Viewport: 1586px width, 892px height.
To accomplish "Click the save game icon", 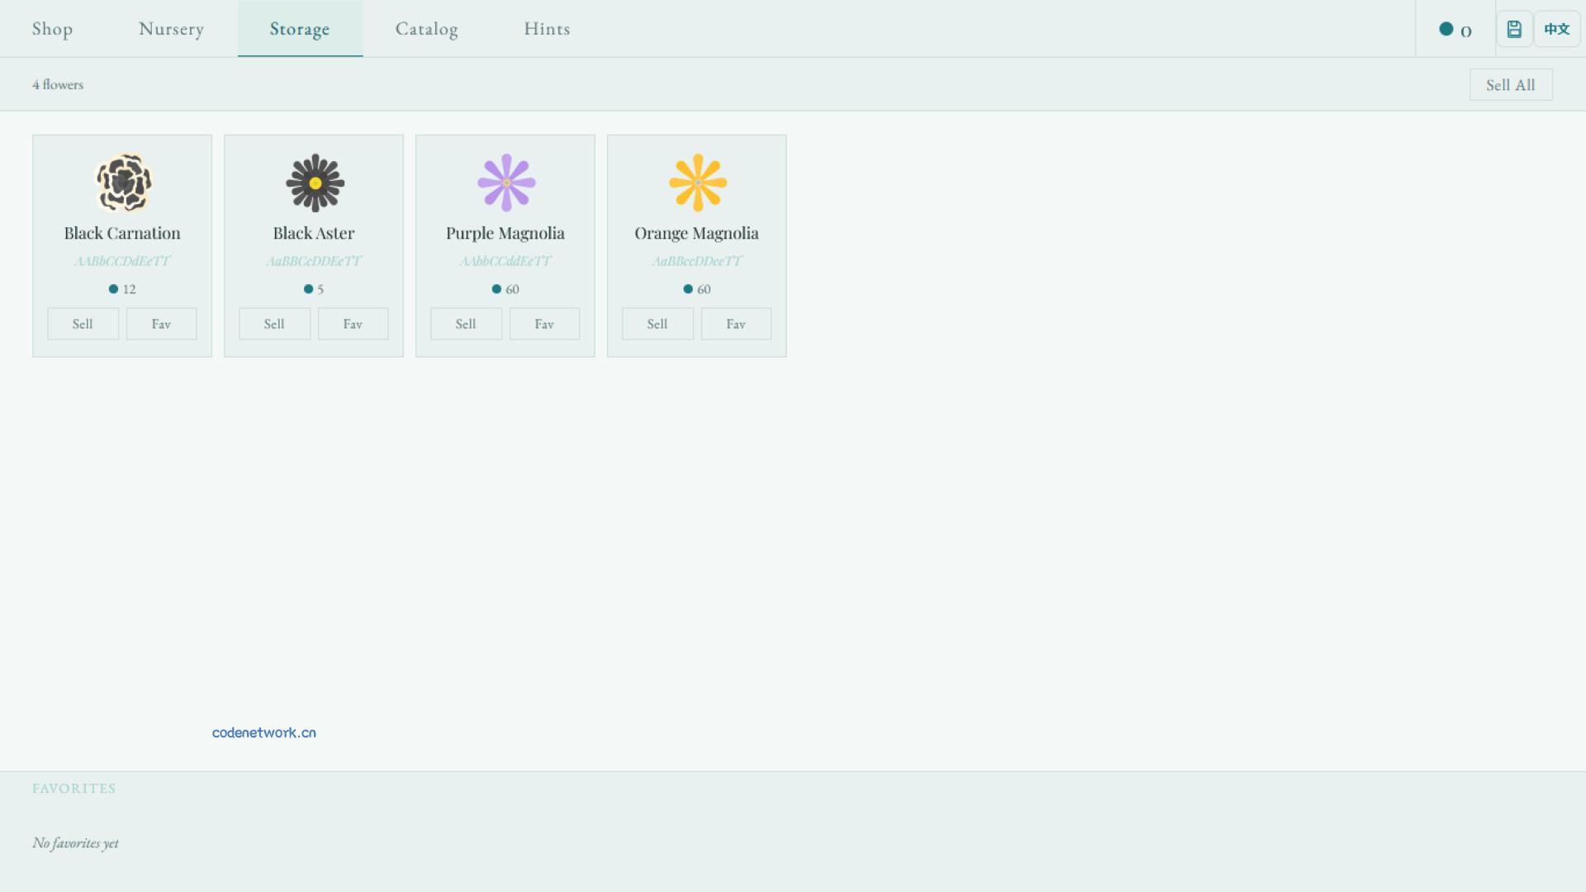I will [x=1514, y=29].
